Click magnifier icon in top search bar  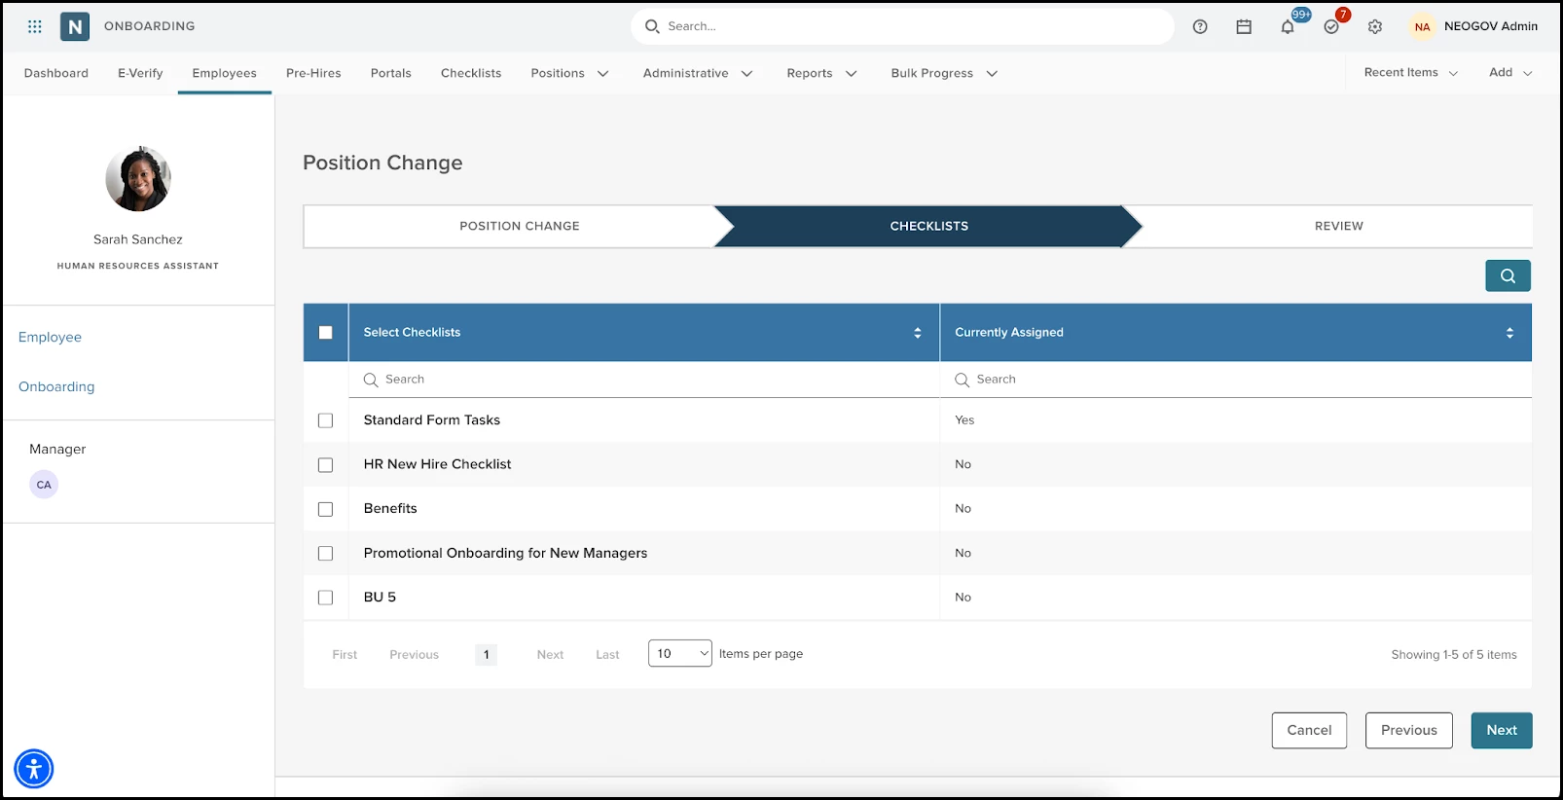click(652, 26)
